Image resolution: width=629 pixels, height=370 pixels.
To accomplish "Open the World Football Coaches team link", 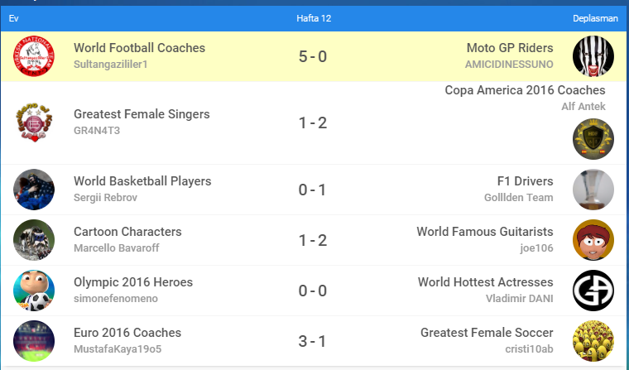I will pyautogui.click(x=139, y=48).
